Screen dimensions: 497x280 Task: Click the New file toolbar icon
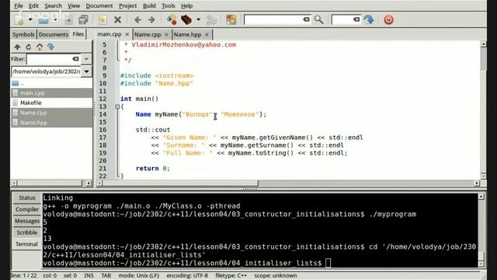pyautogui.click(x=19, y=20)
